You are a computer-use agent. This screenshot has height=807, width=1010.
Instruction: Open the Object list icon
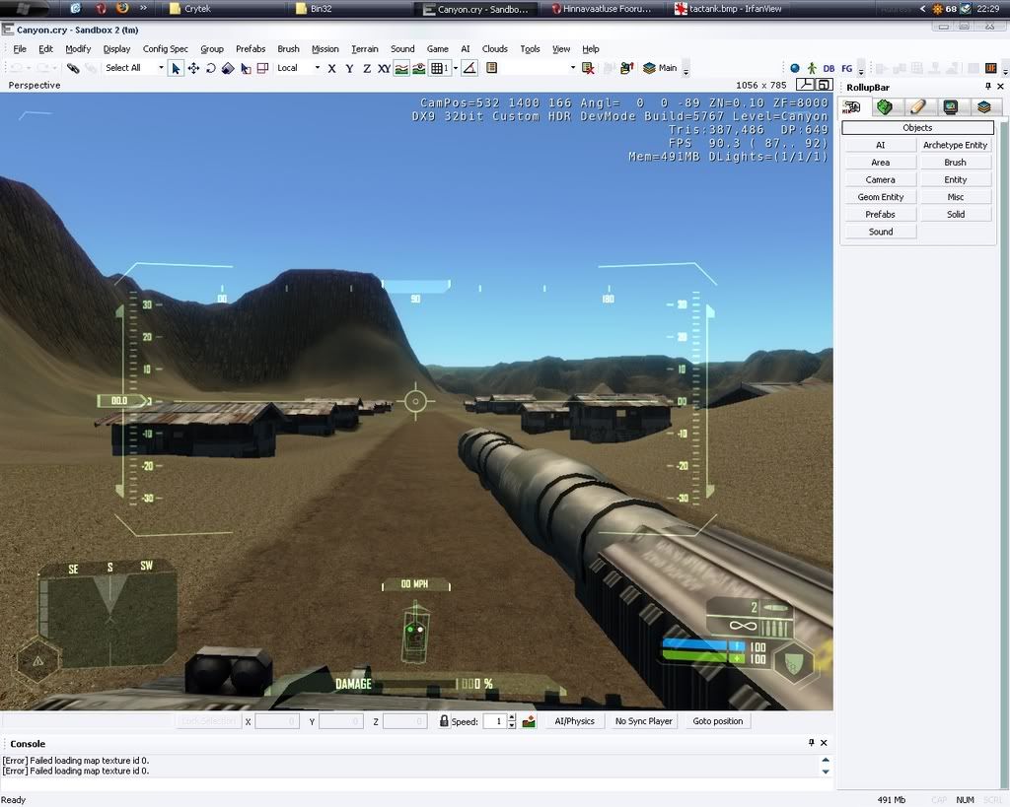[491, 68]
